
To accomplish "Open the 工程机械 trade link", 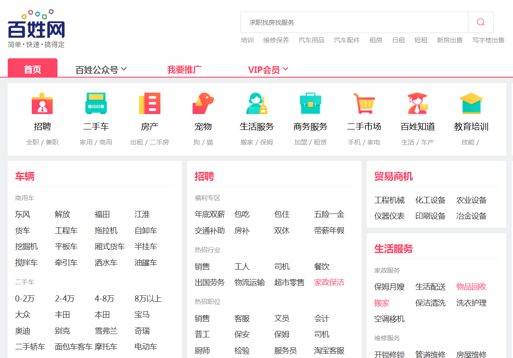I will 389,200.
